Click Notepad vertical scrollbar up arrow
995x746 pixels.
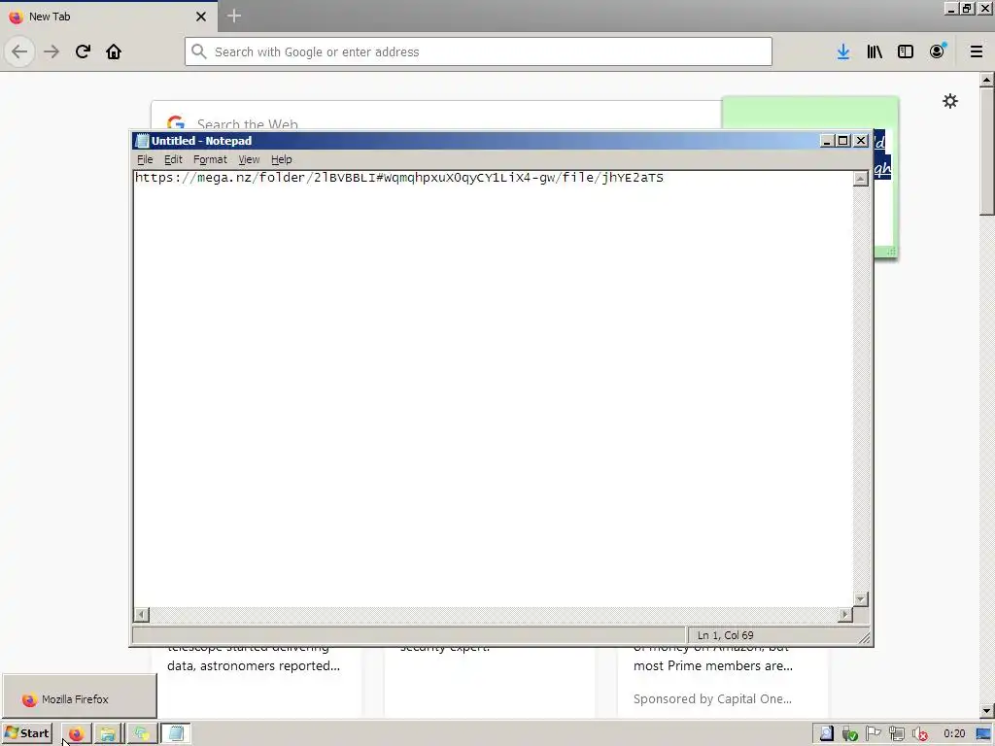point(861,179)
